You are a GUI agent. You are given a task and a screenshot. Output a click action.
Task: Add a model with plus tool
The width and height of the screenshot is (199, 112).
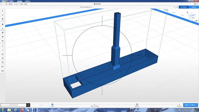3,15
